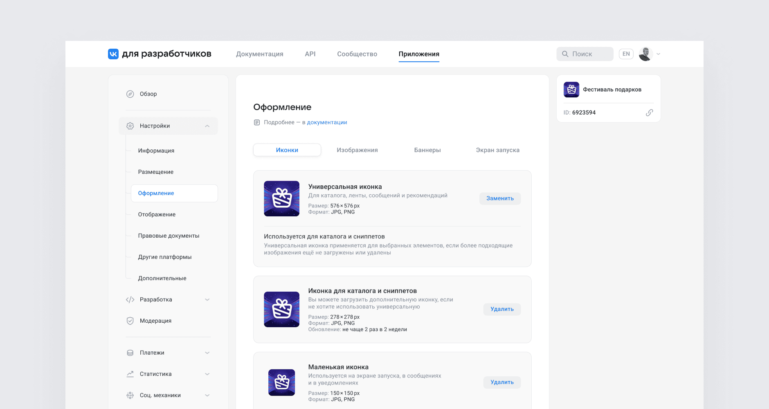Click the Фестиваль подарков app name

click(x=612, y=90)
